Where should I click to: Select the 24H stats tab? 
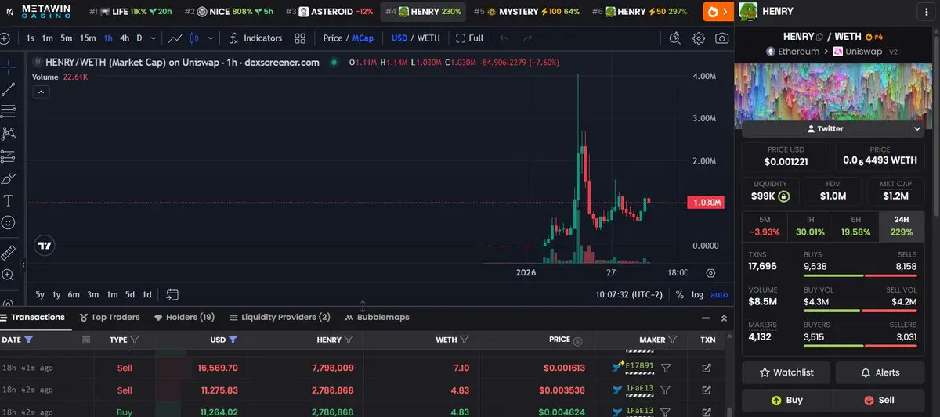[902, 226]
